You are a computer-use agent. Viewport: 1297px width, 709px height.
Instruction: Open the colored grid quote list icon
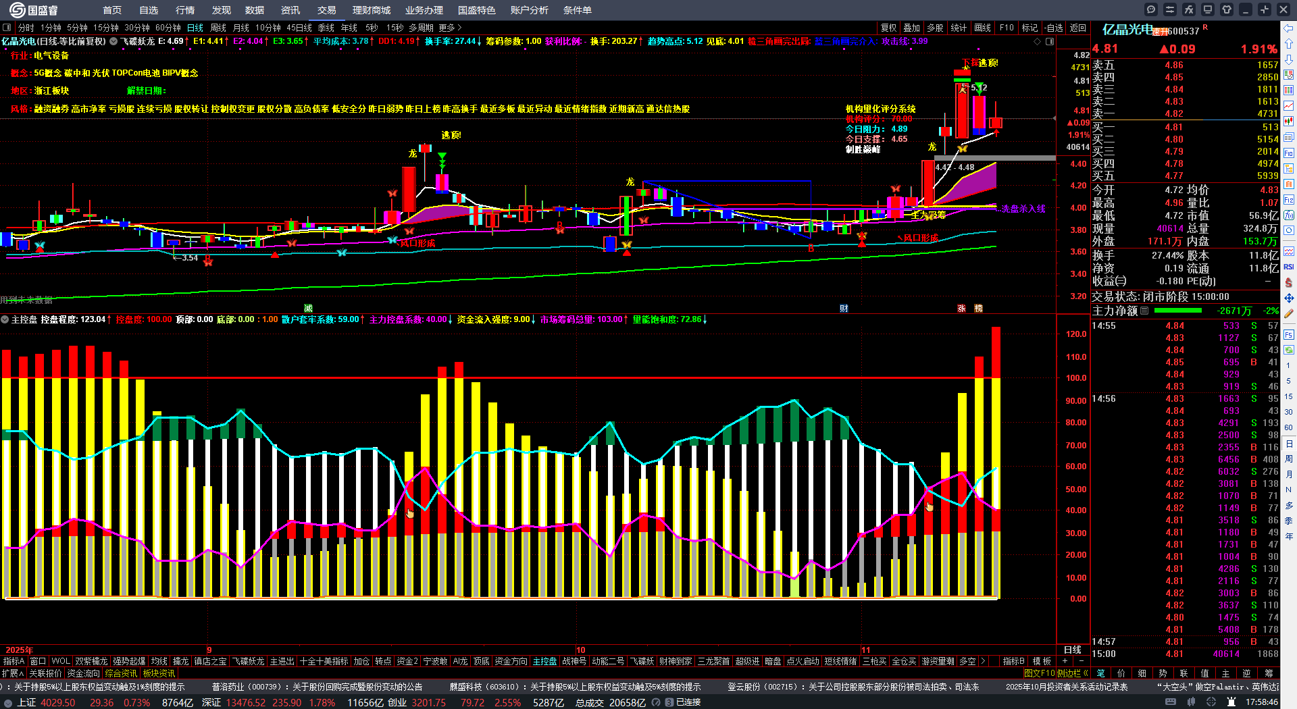(1289, 90)
